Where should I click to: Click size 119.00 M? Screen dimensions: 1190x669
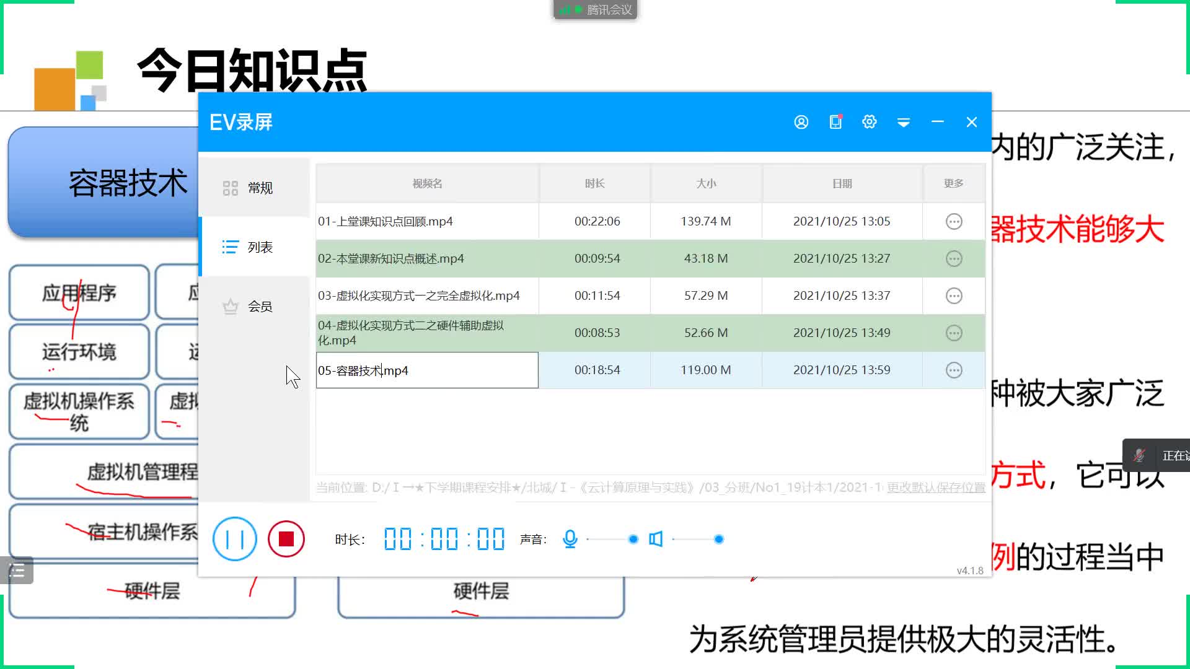pyautogui.click(x=706, y=370)
